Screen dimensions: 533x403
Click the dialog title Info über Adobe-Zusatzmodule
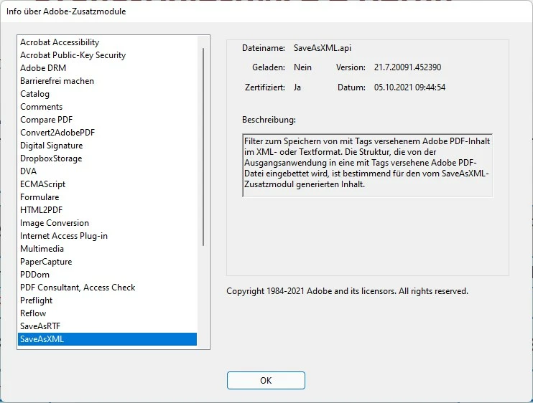coord(66,11)
